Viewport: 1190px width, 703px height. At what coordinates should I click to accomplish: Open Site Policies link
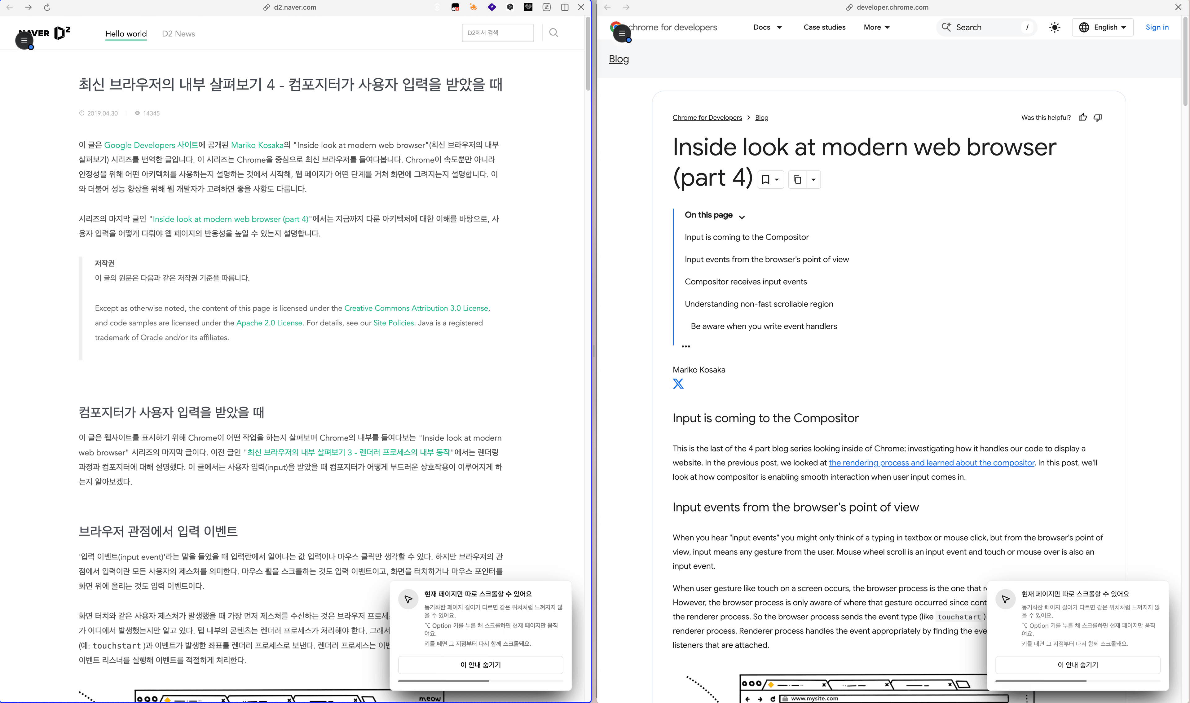pos(394,323)
